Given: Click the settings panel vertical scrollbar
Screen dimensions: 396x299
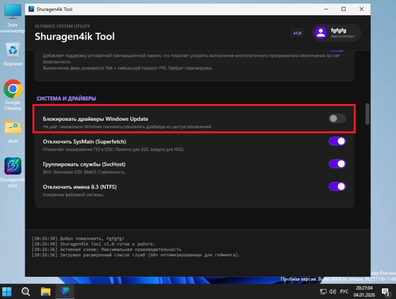Looking at the screenshot, I should coord(367,114).
